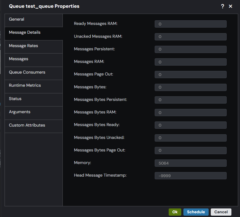240x217 pixels.
Task: Open the Status tab
Action: point(34,100)
